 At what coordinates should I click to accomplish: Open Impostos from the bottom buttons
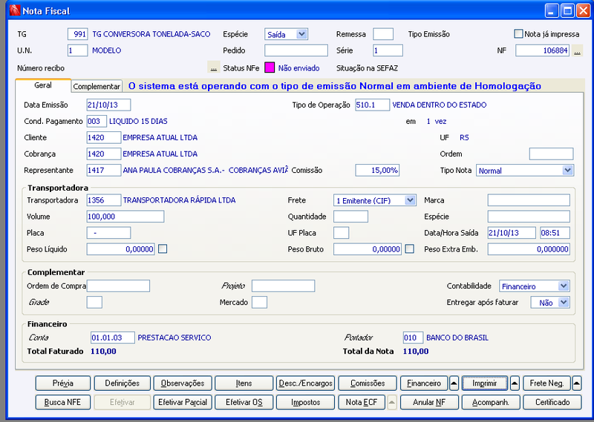[305, 402]
